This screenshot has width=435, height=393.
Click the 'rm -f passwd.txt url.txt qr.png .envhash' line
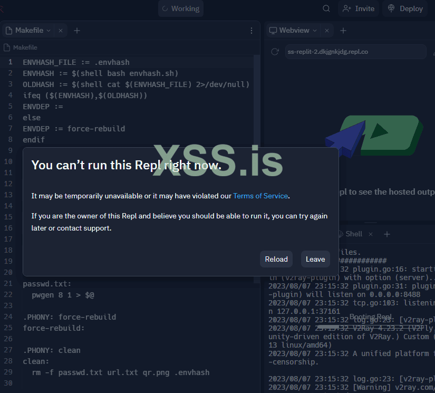(x=121, y=372)
